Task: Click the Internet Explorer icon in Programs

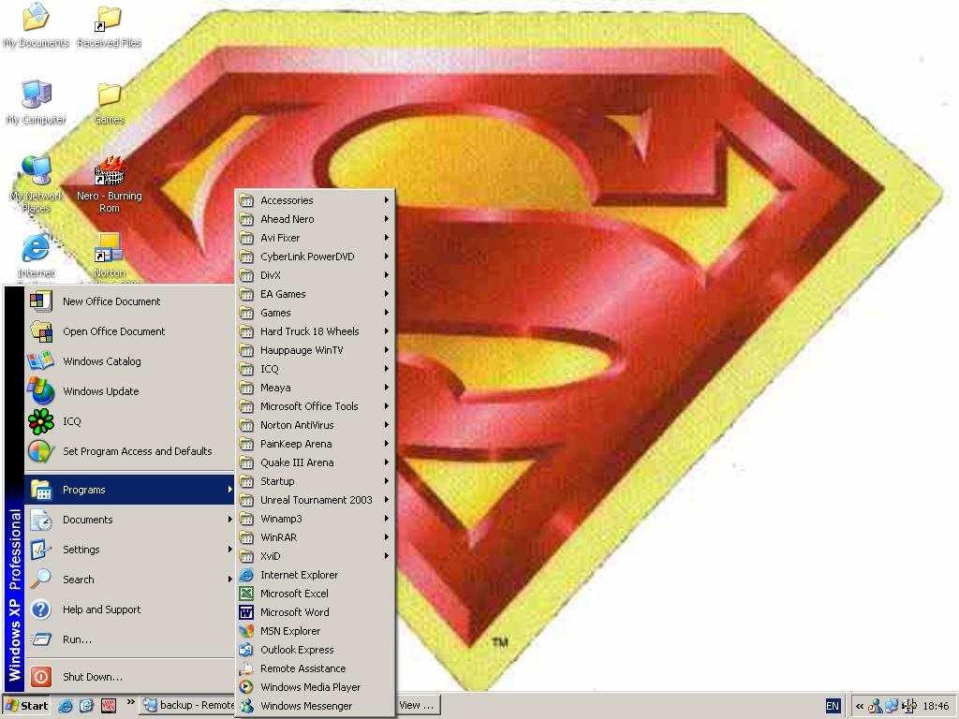Action: 246,575
